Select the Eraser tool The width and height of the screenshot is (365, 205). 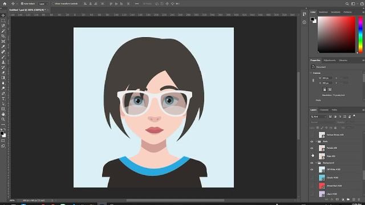[3, 73]
